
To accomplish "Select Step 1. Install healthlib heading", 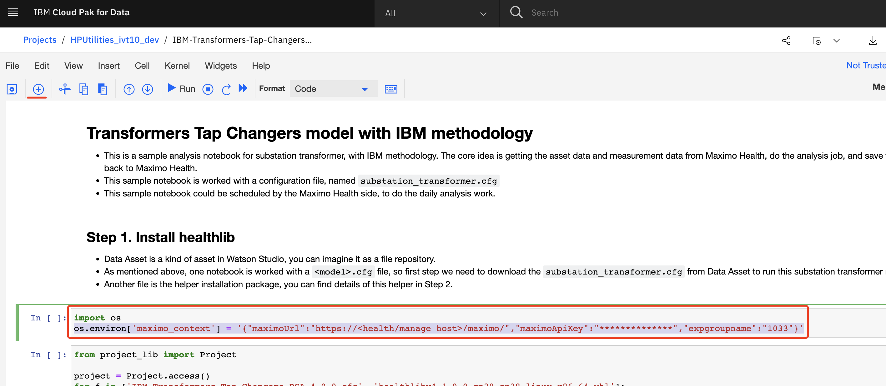I will [x=161, y=237].
